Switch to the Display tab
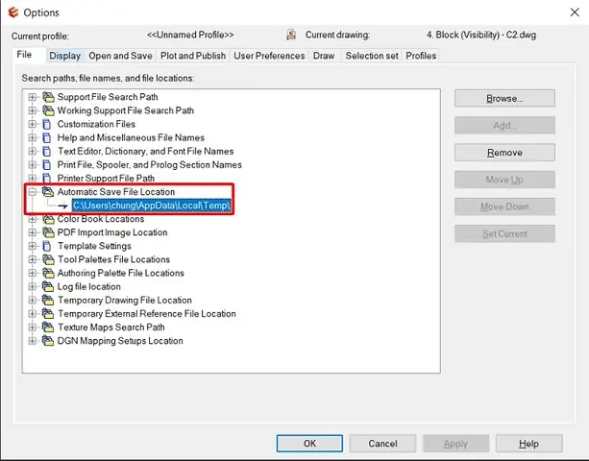The height and width of the screenshot is (461, 589). (65, 56)
